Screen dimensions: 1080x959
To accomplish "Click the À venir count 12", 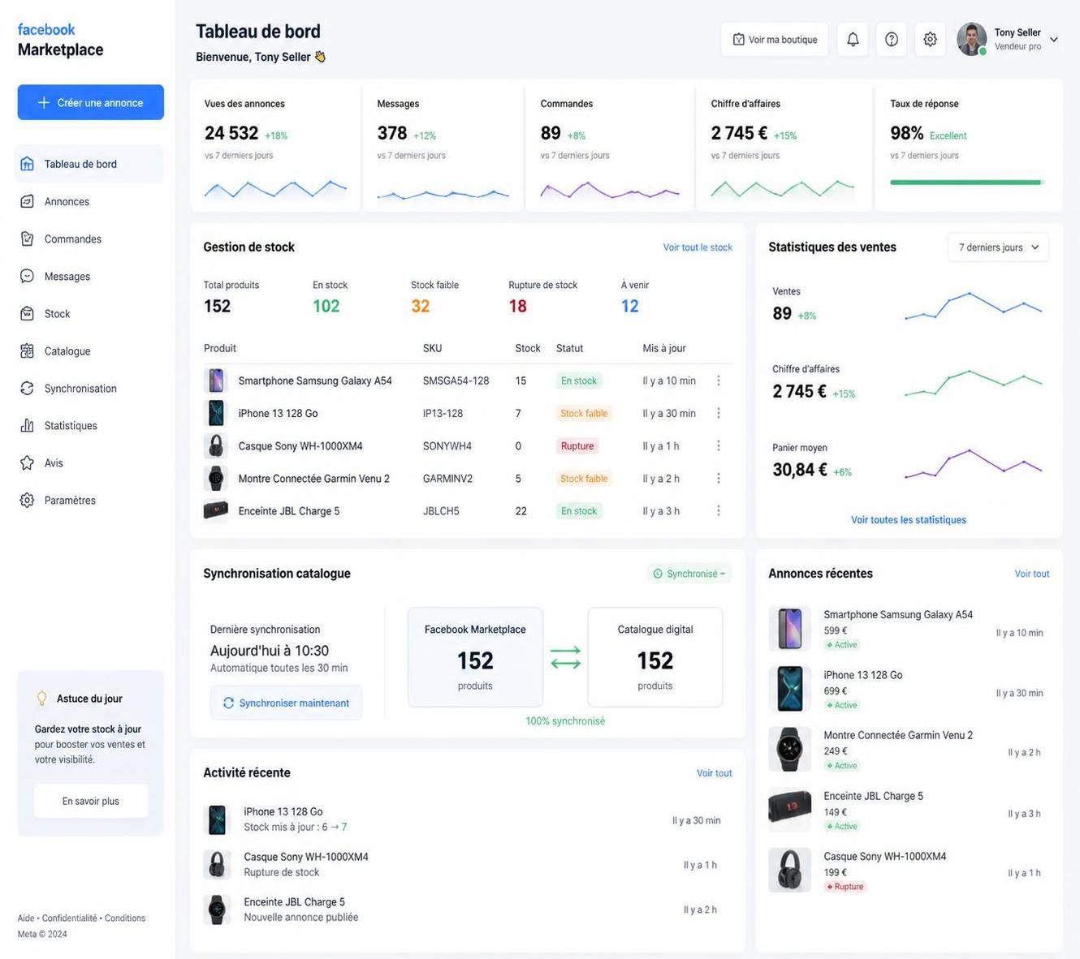I will pyautogui.click(x=630, y=306).
